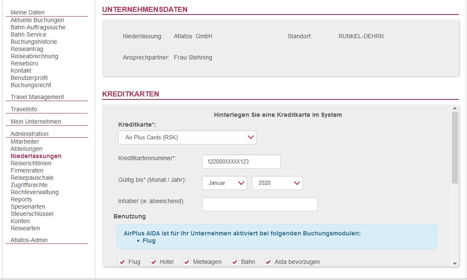
Task: Open Reiseantrag page
Action: [27, 49]
